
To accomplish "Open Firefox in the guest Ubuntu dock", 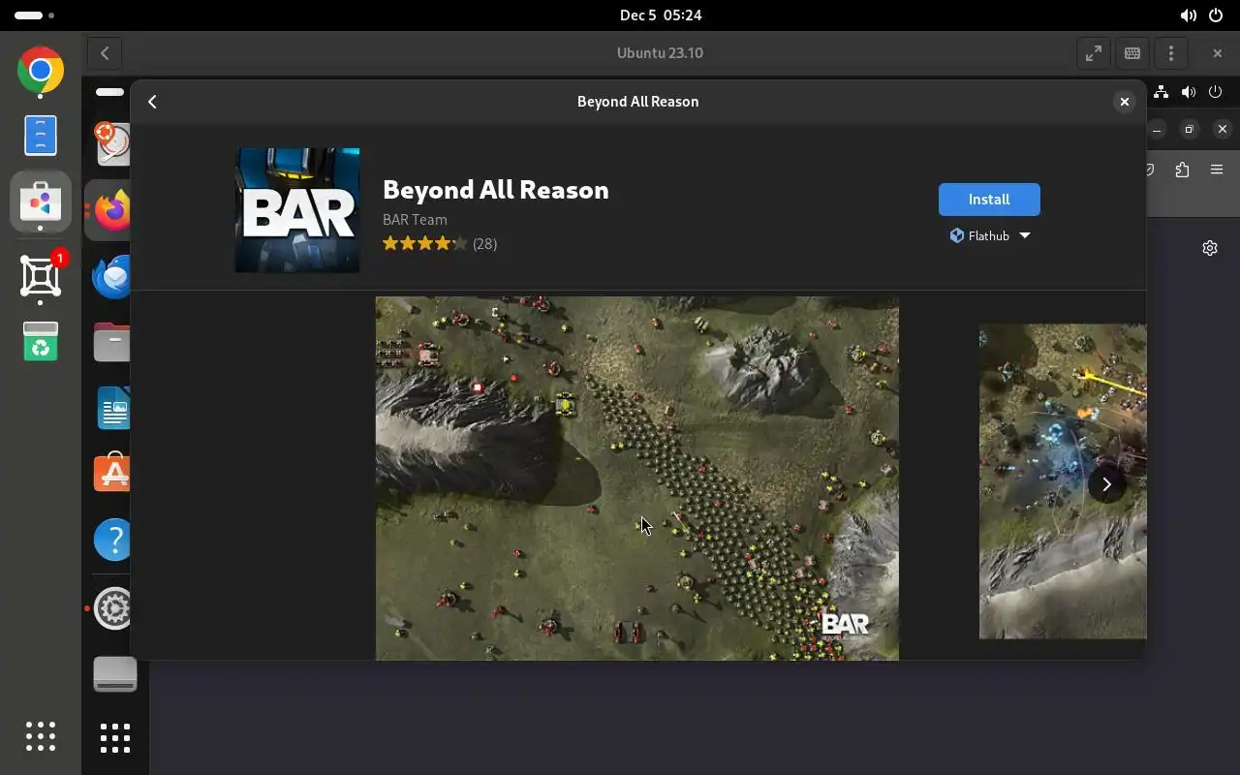I will pos(112,209).
